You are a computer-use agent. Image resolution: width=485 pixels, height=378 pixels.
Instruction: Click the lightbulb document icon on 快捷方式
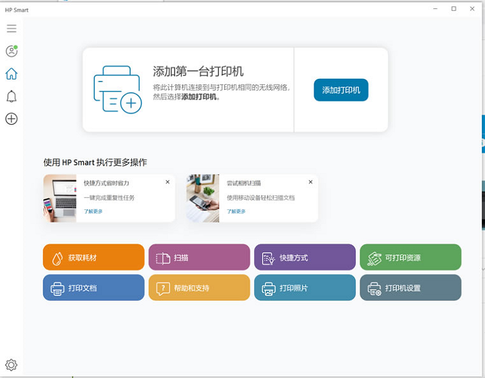click(268, 258)
